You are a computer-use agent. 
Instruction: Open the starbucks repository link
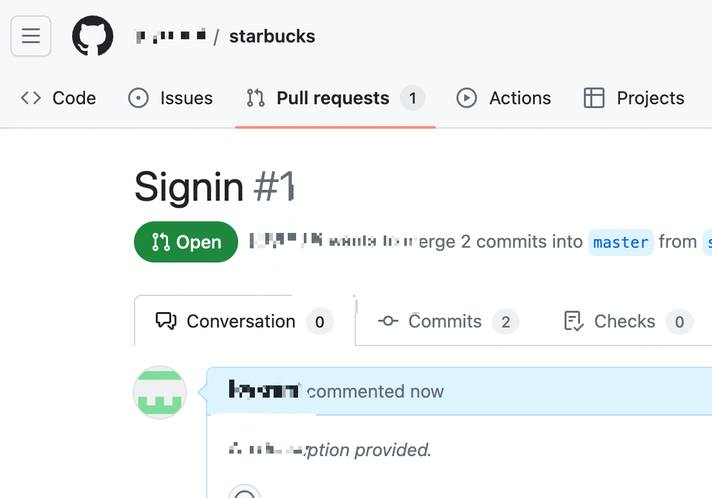[272, 36]
